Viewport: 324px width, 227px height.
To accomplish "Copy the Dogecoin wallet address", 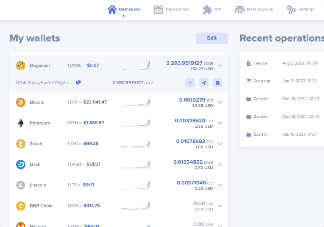I will (x=78, y=82).
